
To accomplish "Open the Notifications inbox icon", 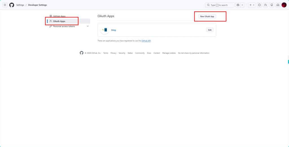I will (x=278, y=5).
